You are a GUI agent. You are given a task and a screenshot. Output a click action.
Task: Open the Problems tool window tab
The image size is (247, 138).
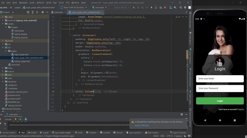point(91,133)
